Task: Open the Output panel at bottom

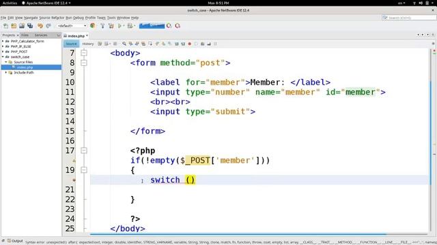Action: point(15,241)
